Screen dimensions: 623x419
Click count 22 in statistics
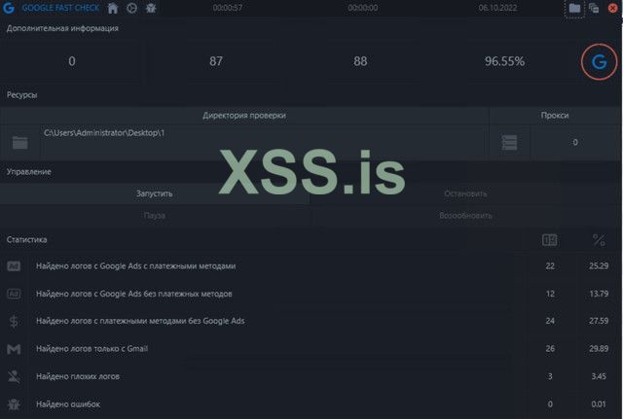click(550, 265)
